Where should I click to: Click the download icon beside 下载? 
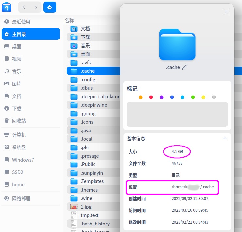[x=7, y=108]
